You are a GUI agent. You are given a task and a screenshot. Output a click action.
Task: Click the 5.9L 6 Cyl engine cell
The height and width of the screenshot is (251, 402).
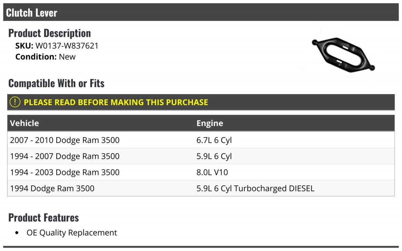(214, 156)
